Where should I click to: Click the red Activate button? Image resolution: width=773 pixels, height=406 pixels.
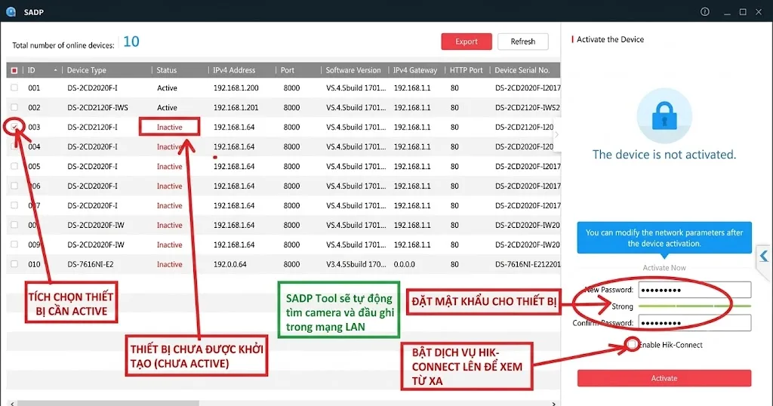tap(664, 378)
